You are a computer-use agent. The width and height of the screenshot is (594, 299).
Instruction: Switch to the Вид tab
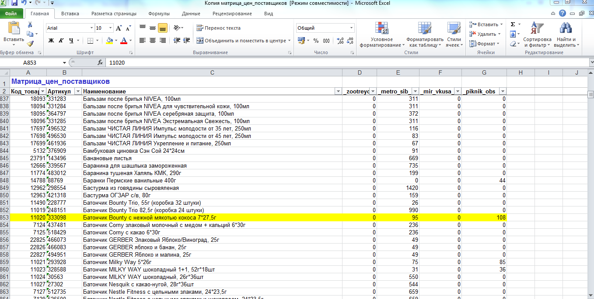[x=269, y=14]
